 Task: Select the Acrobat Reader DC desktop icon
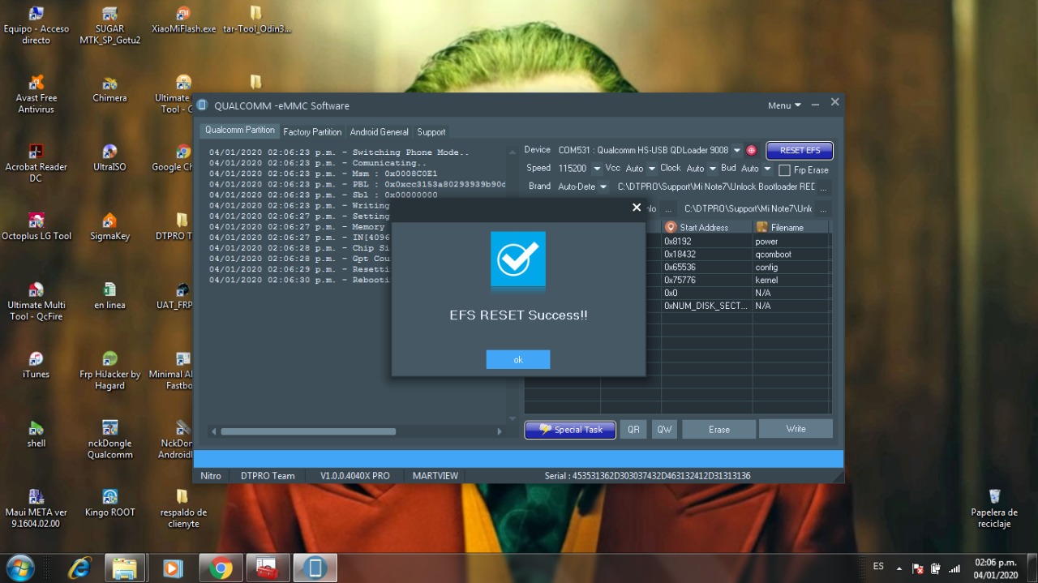36,163
